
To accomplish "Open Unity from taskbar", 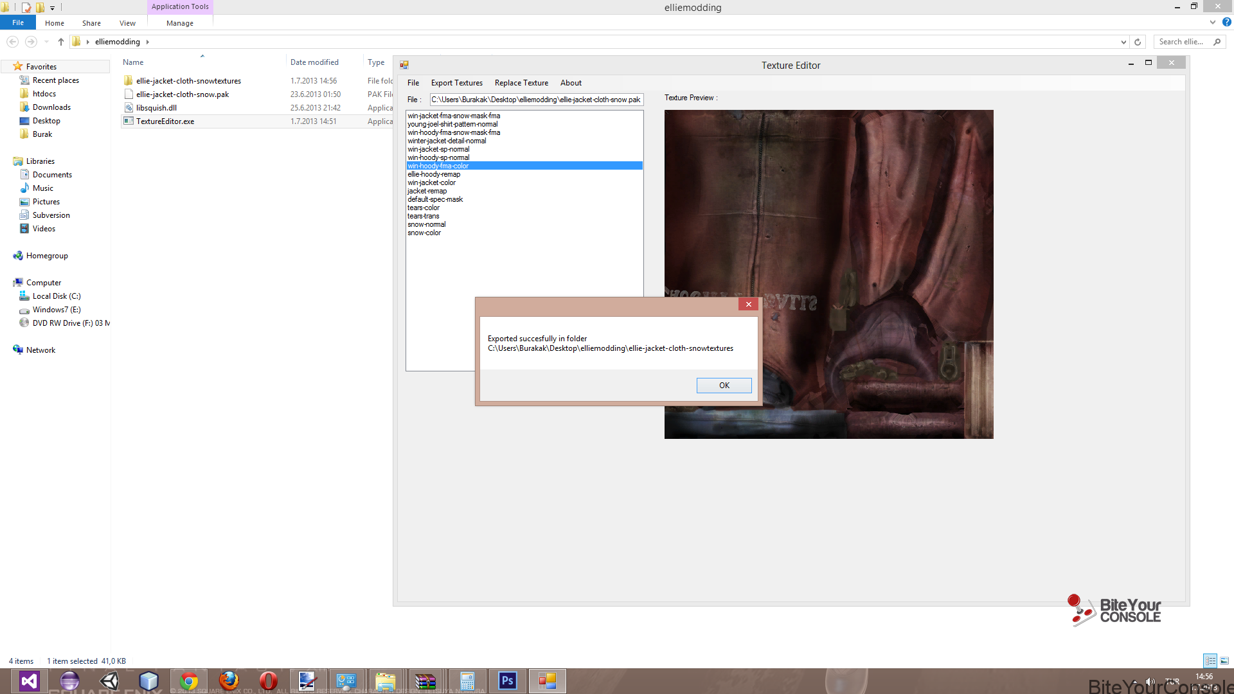I will 109,681.
